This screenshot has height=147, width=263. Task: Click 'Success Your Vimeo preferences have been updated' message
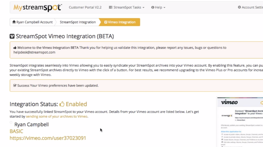click(58, 86)
